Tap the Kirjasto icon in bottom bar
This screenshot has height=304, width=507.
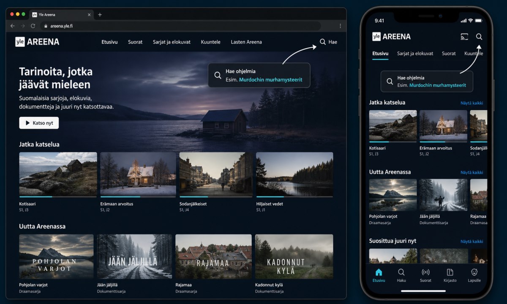[450, 272]
